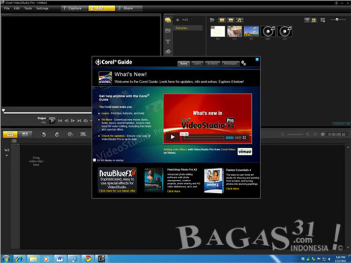Screen dimensions: 351x263
Task: Click the Undo arrow in timeline toolbar
Action: click(44, 135)
